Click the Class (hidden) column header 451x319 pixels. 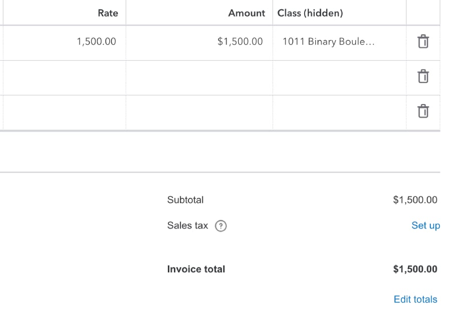click(x=310, y=13)
